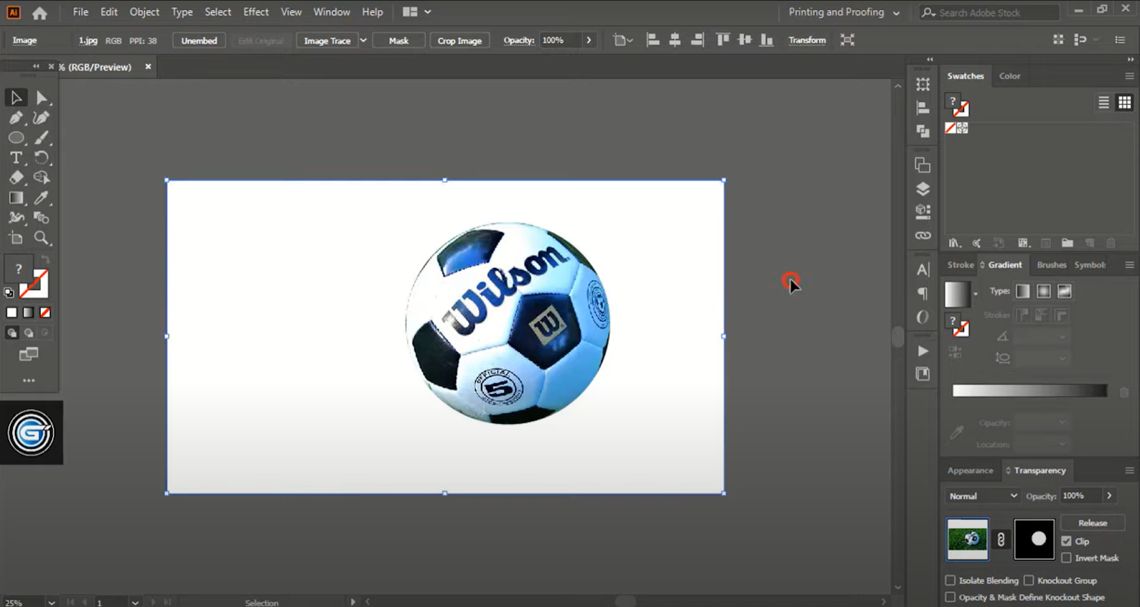Open the arrange documents dropdown
The image size is (1140, 607).
(417, 12)
